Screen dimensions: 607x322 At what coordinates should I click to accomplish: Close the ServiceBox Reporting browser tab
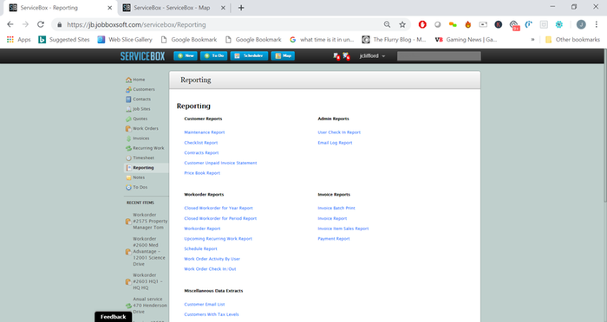(x=109, y=8)
